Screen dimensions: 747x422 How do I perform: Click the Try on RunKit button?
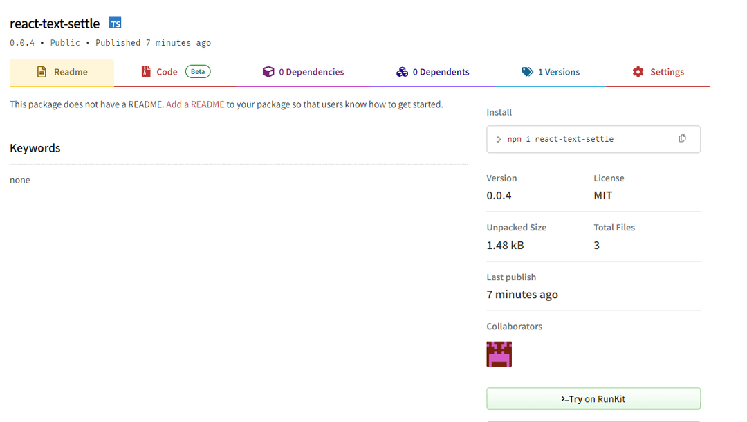[x=593, y=398]
